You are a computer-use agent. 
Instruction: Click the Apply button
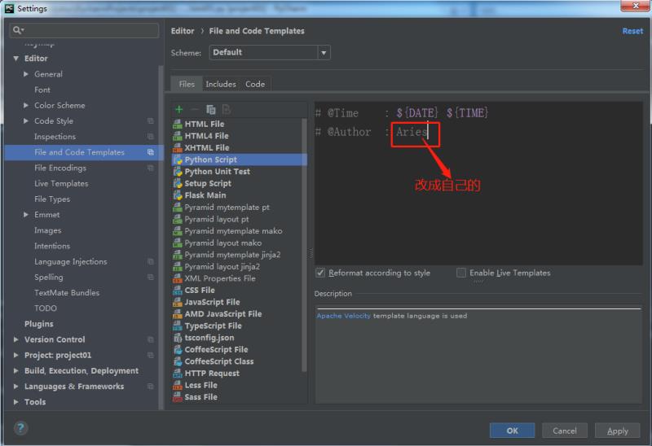(618, 431)
